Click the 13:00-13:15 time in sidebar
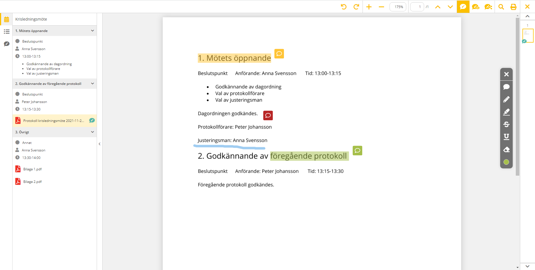The height and width of the screenshot is (270, 535). click(31, 57)
